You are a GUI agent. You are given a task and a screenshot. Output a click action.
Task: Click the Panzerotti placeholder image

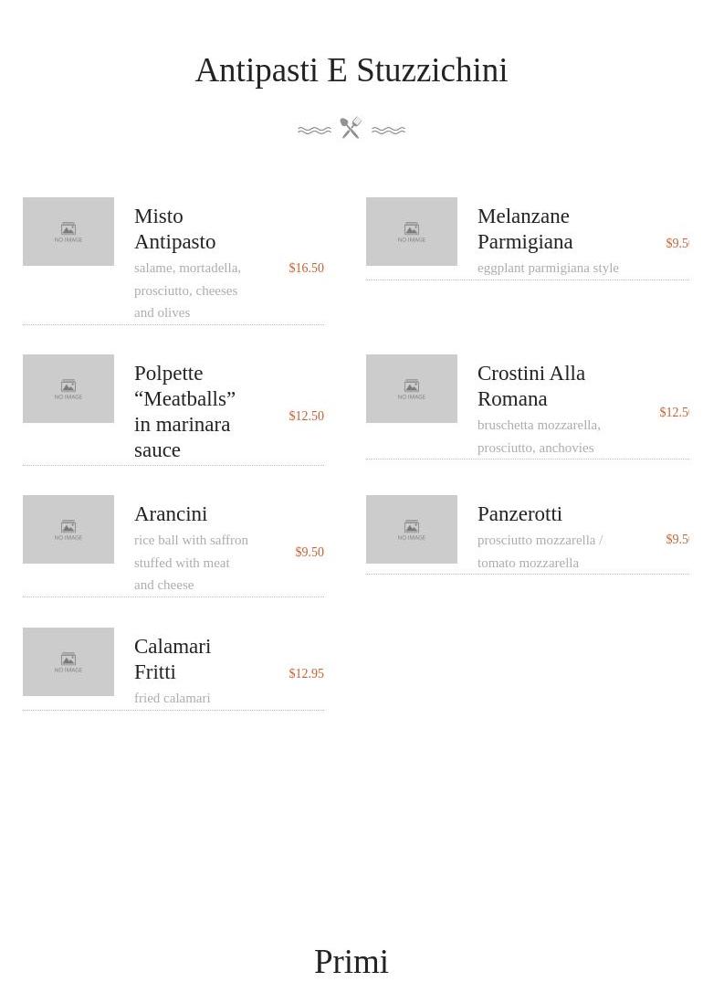(412, 529)
